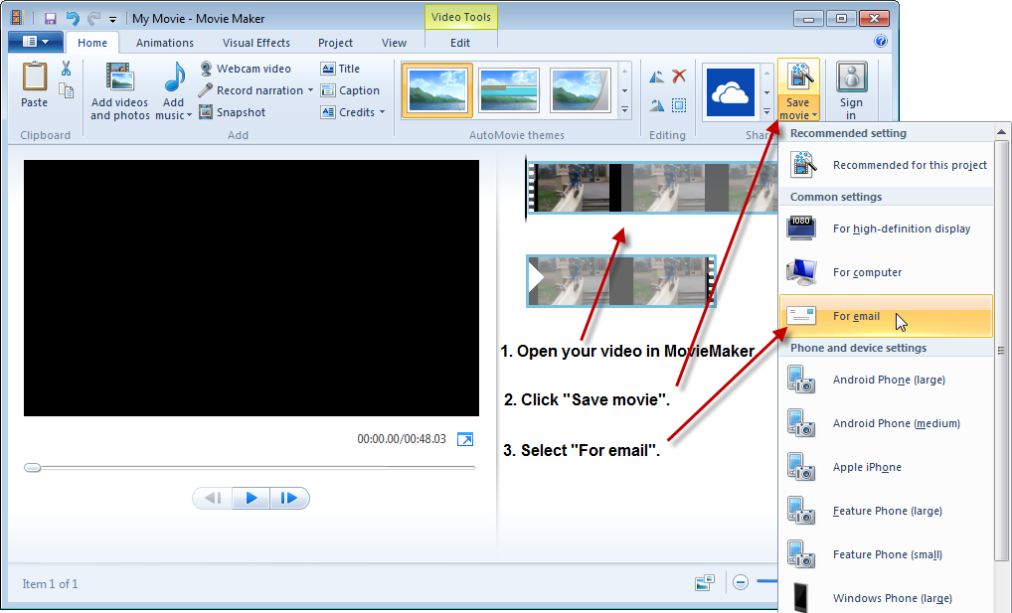Click the Next frame button

click(x=289, y=498)
